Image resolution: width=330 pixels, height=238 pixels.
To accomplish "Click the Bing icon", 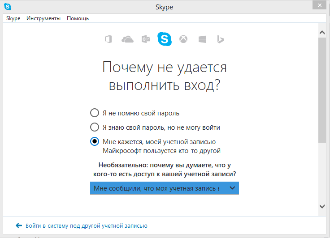I will tap(220, 39).
